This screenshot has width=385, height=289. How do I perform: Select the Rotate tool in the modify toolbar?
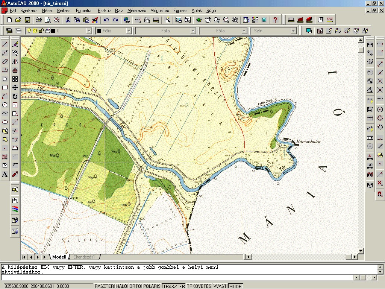click(x=15, y=96)
